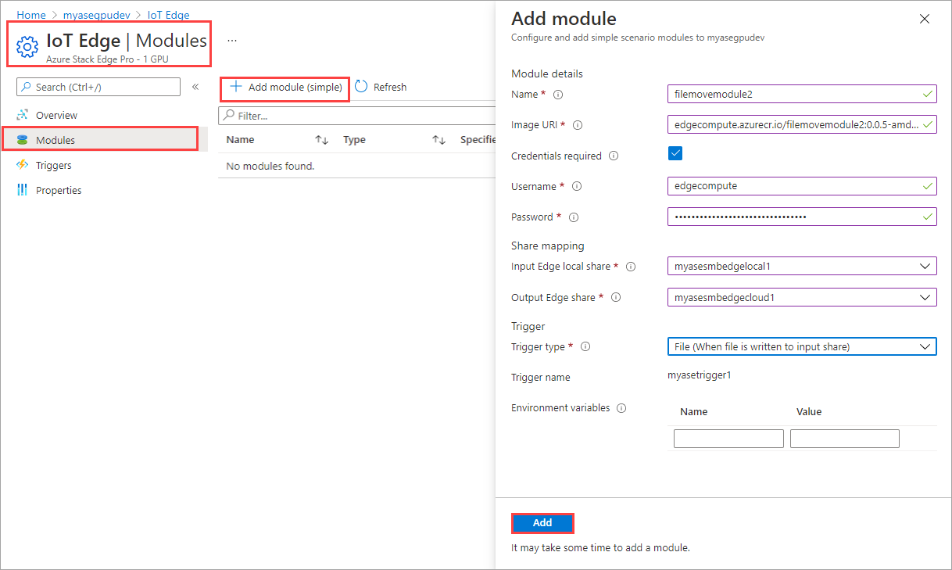
Task: Select myasegpudev in the breadcrumb
Action: pos(96,14)
